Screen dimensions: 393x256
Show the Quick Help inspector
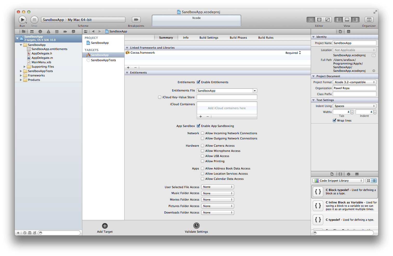coord(349,32)
